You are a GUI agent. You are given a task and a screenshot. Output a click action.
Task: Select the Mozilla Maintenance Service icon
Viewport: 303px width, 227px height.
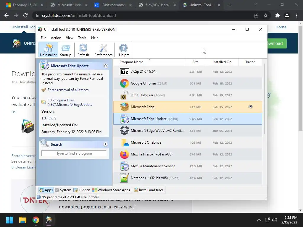click(125, 166)
